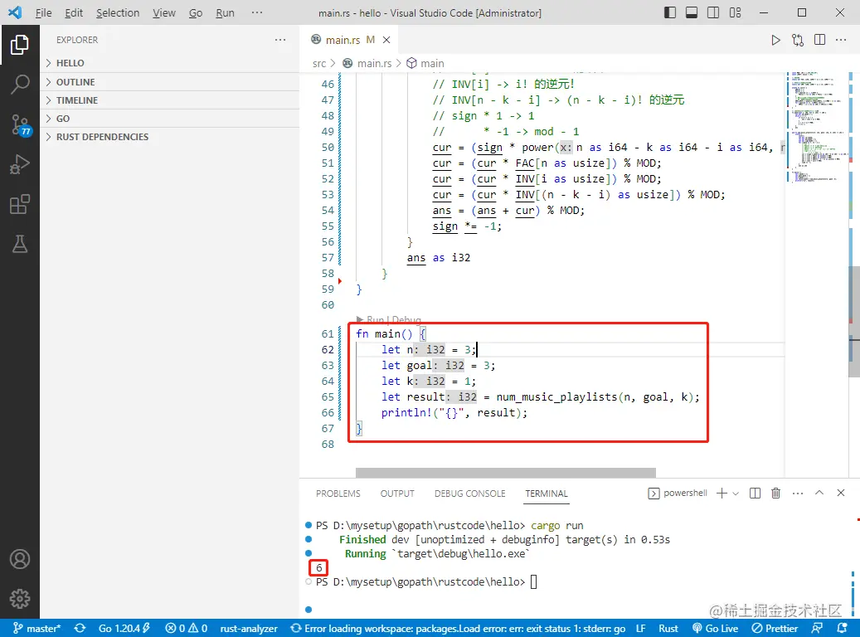The height and width of the screenshot is (637, 860).
Task: Run the file with the play icon
Action: click(x=775, y=40)
